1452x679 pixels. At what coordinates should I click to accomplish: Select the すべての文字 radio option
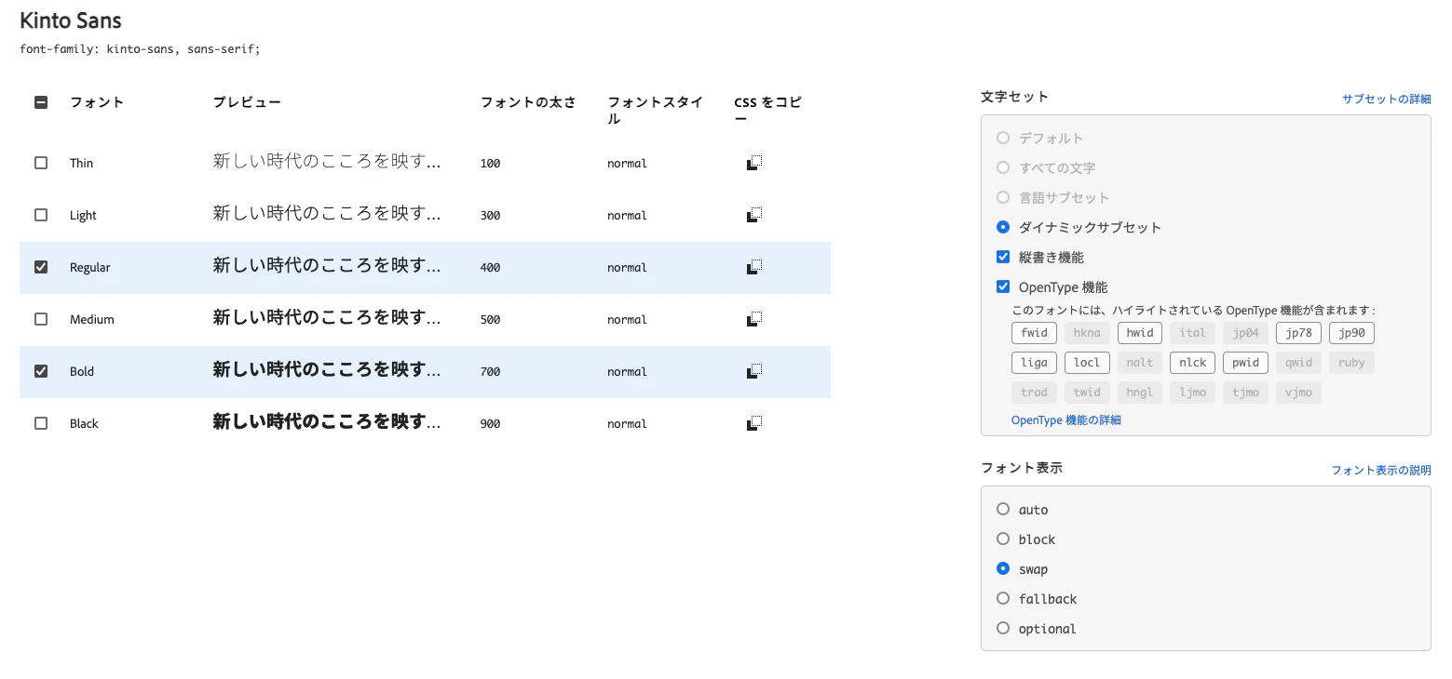(1003, 167)
